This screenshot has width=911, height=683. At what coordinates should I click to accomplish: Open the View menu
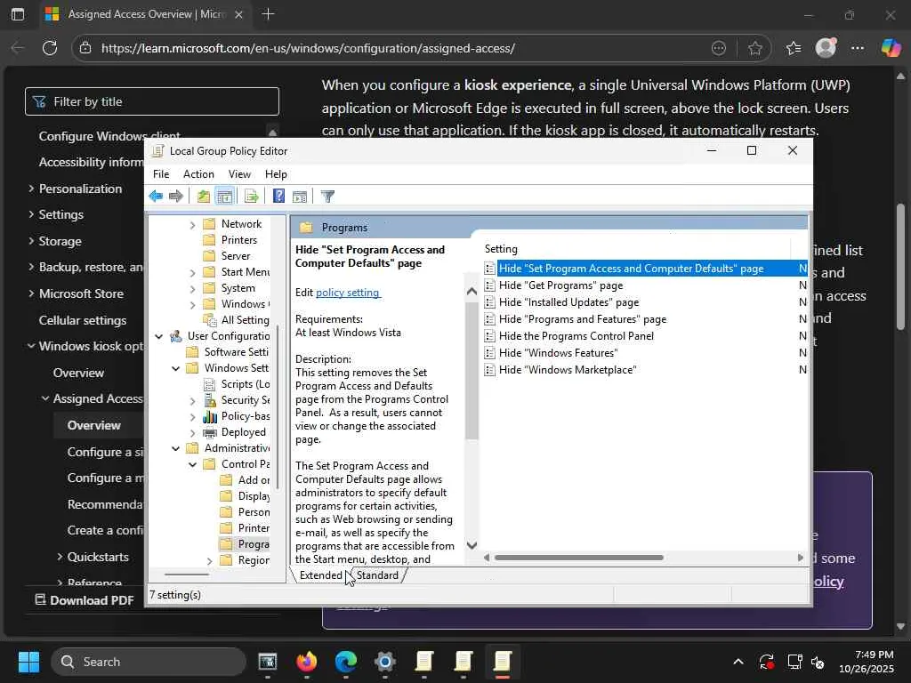click(239, 173)
